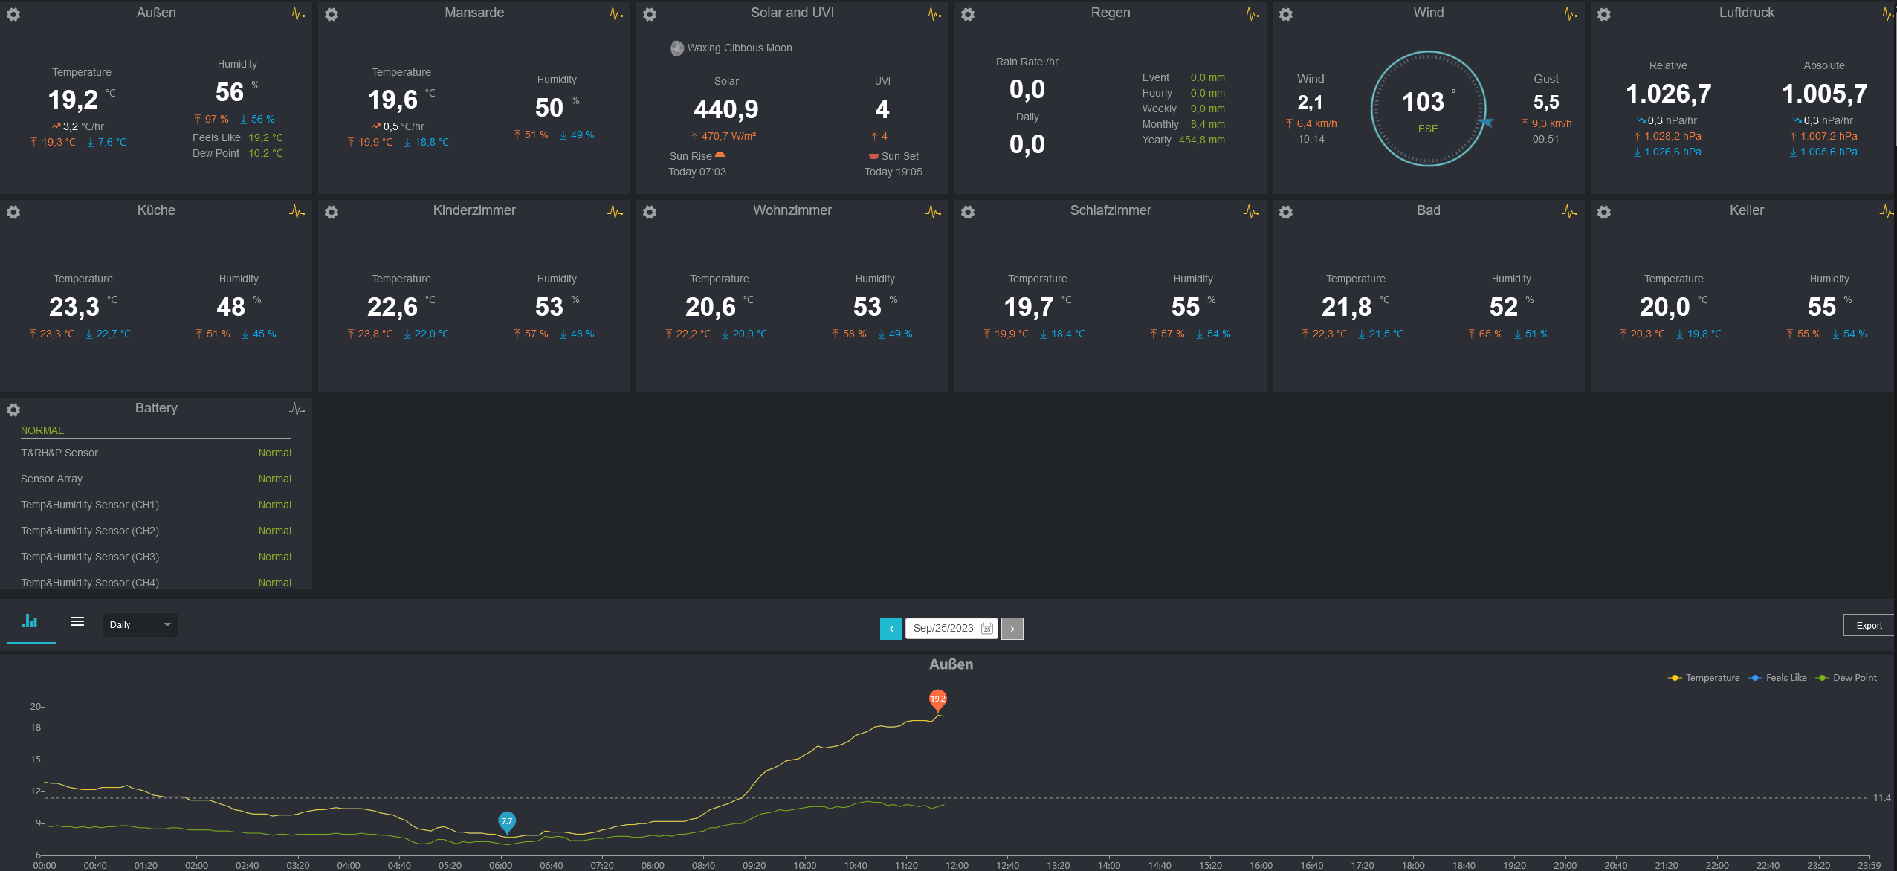Open Wind panel settings gear

click(1286, 15)
